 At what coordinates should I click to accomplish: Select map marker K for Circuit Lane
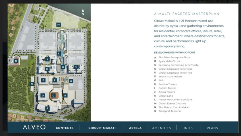[63, 67]
